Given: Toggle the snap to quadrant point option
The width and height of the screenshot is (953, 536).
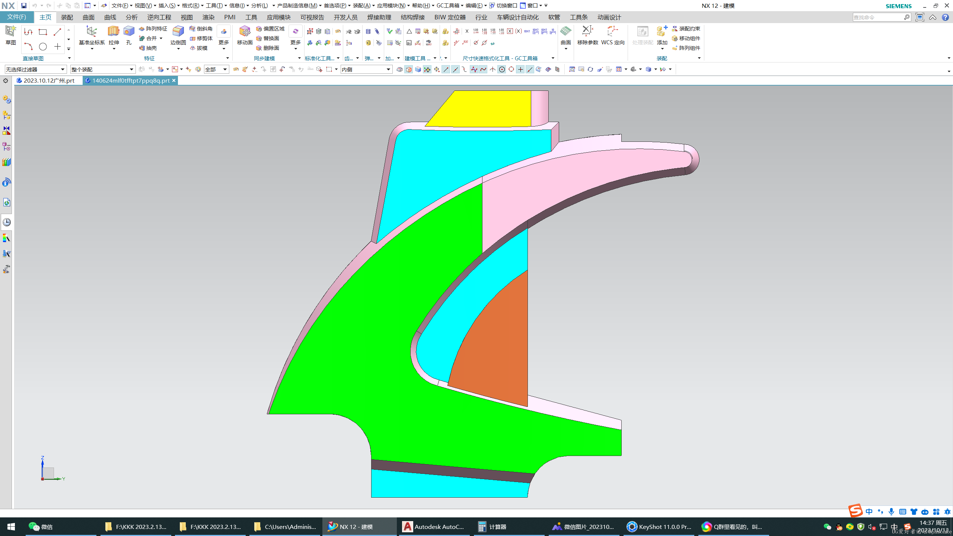Looking at the screenshot, I should [511, 69].
